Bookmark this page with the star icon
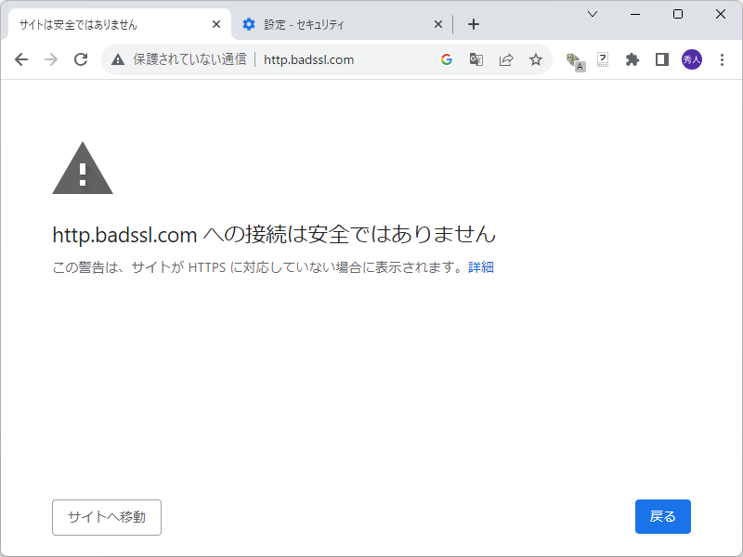 pos(536,58)
